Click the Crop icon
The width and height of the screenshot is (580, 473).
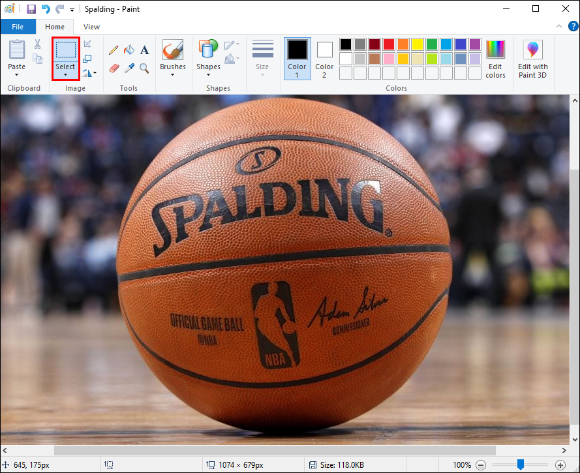87,44
